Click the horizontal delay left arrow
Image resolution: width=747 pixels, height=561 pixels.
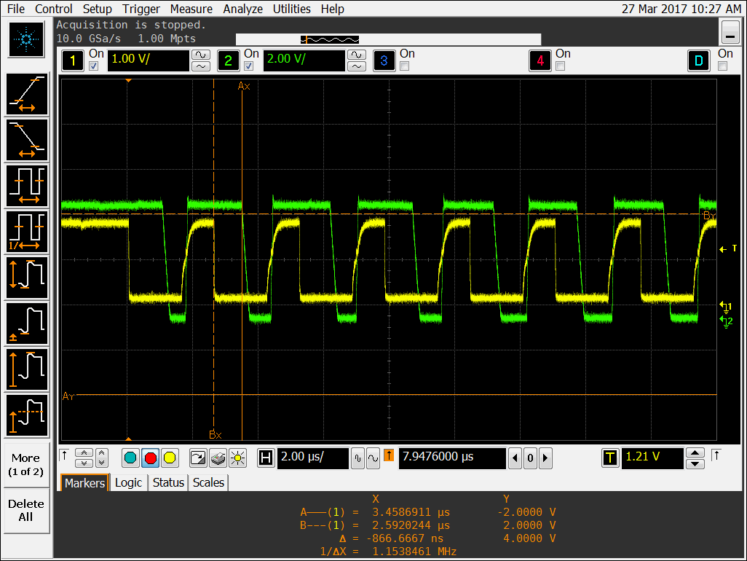coord(515,458)
